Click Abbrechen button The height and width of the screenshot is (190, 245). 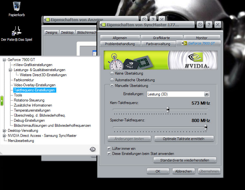(183, 171)
